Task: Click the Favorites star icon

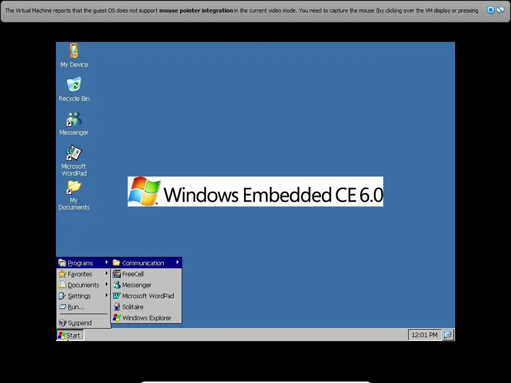Action: coord(62,274)
